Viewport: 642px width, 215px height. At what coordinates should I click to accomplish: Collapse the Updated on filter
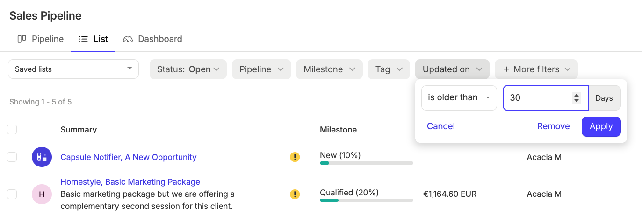coord(452,69)
